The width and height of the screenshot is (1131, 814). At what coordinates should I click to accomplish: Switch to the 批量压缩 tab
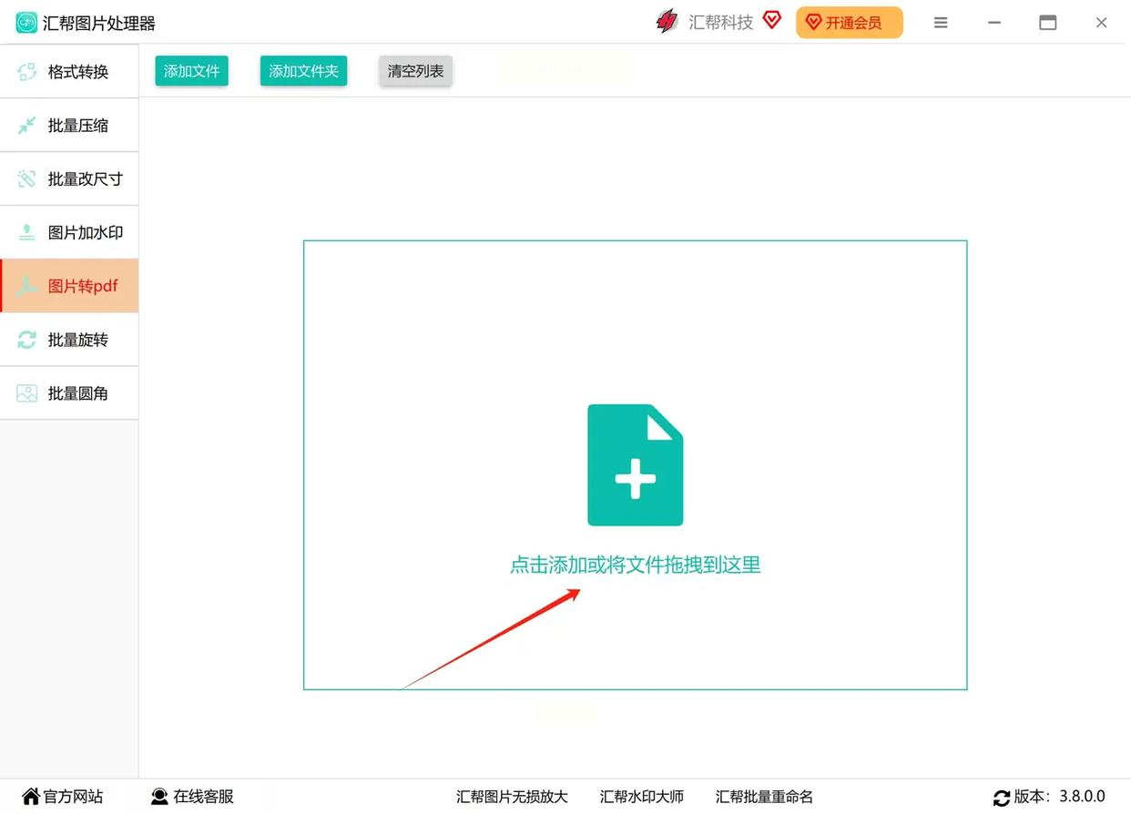coord(69,126)
